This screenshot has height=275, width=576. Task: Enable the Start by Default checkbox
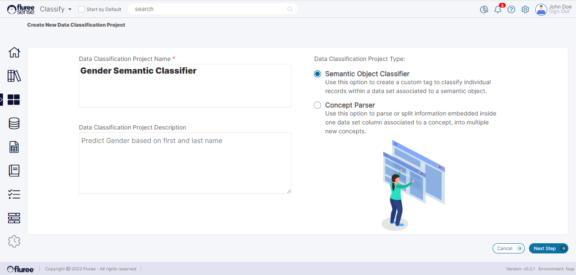click(x=82, y=9)
